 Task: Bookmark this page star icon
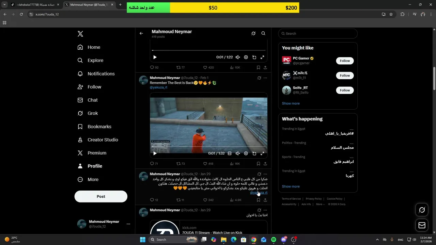click(391, 14)
